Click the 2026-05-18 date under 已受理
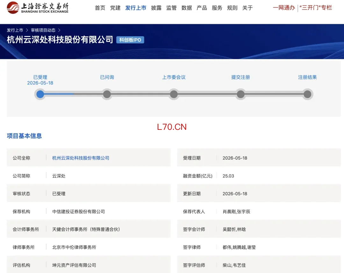The width and height of the screenshot is (344, 273). (x=40, y=83)
